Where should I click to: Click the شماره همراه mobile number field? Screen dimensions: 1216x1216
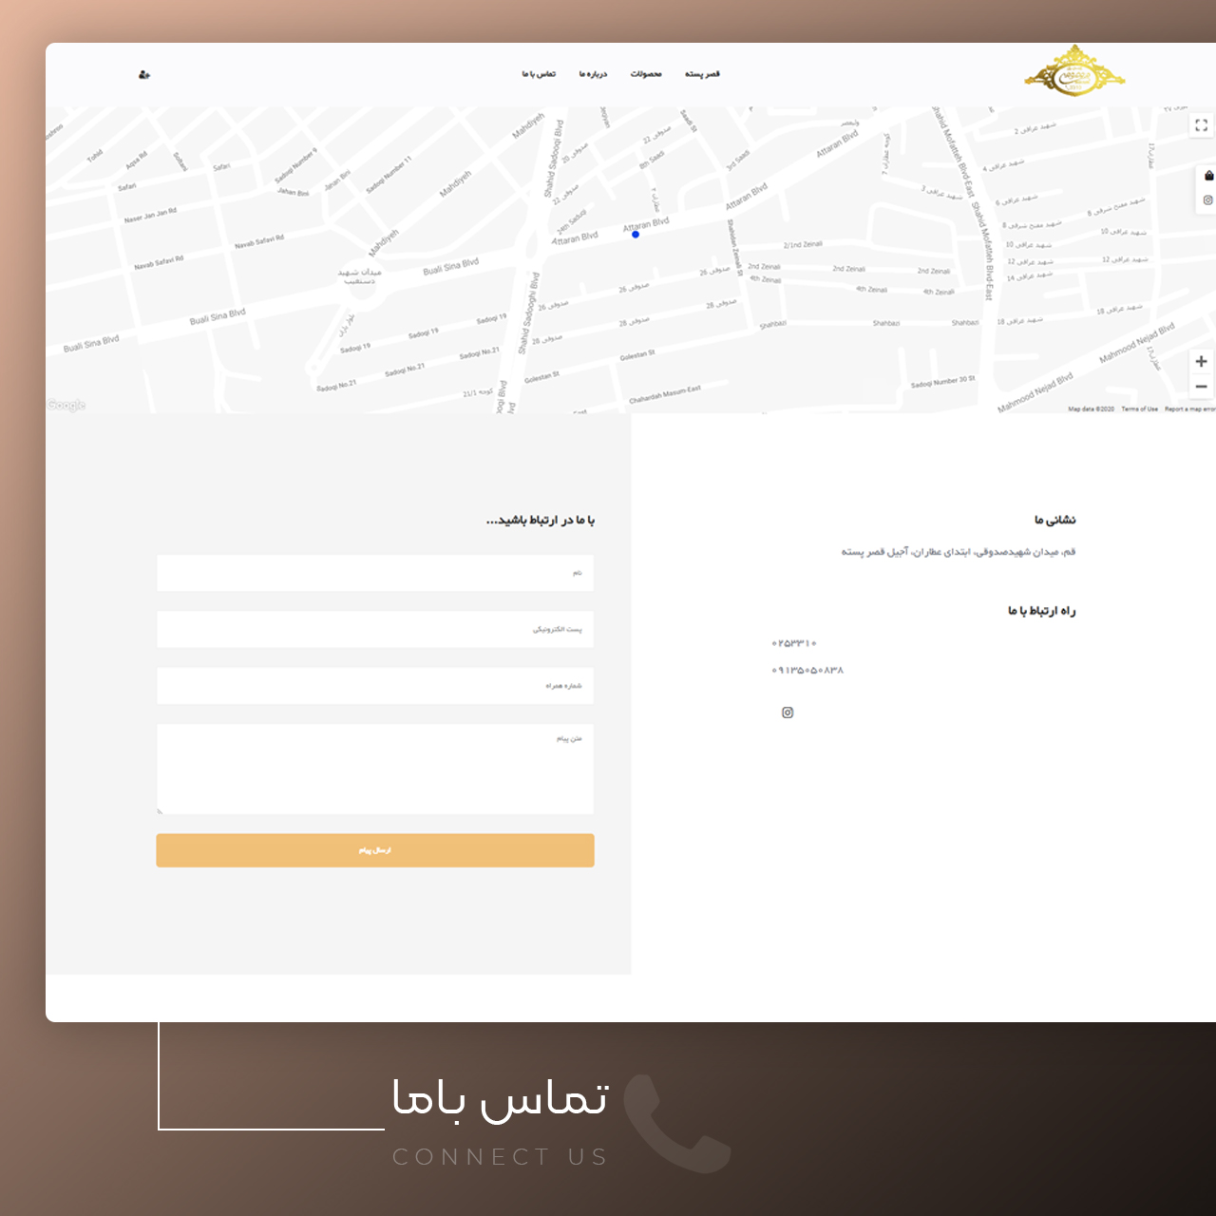[375, 686]
